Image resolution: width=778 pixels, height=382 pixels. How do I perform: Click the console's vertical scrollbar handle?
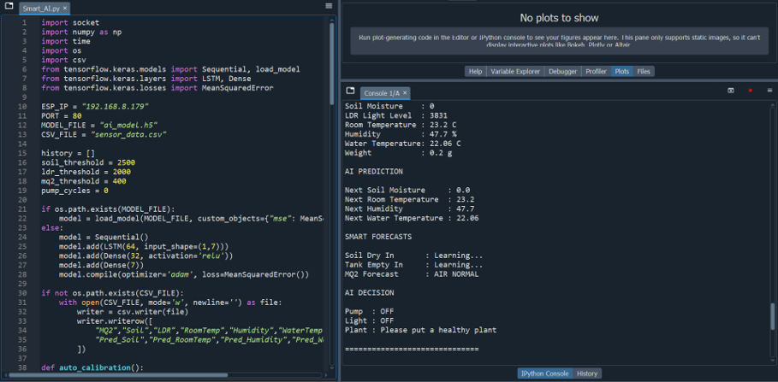click(772, 316)
